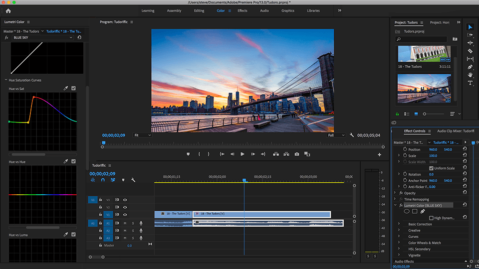
Task: Expand HSL Secondary section
Action: click(x=399, y=249)
